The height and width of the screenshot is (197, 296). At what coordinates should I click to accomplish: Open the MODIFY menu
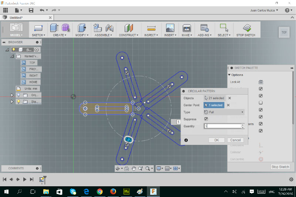click(82, 35)
